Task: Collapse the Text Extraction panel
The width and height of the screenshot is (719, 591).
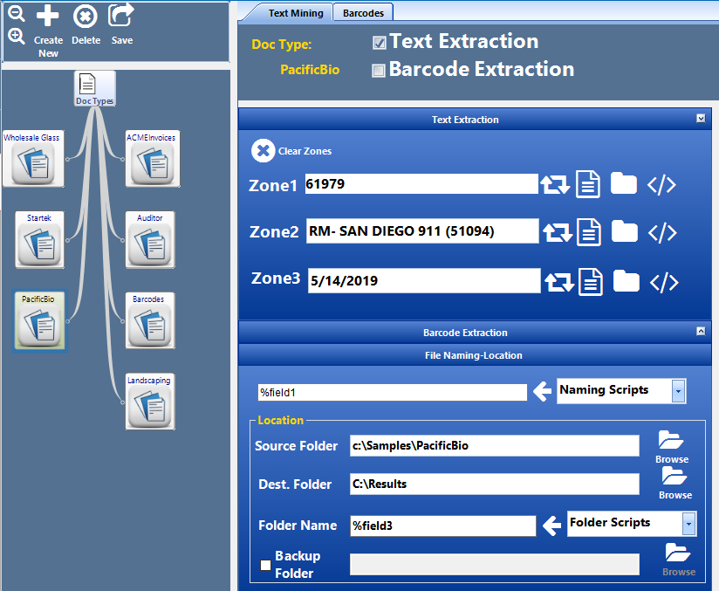Action: [701, 119]
